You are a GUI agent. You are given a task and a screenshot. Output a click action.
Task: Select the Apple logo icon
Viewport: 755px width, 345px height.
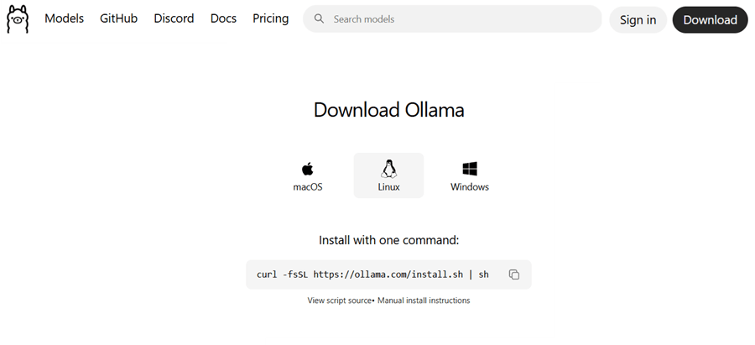[308, 169]
